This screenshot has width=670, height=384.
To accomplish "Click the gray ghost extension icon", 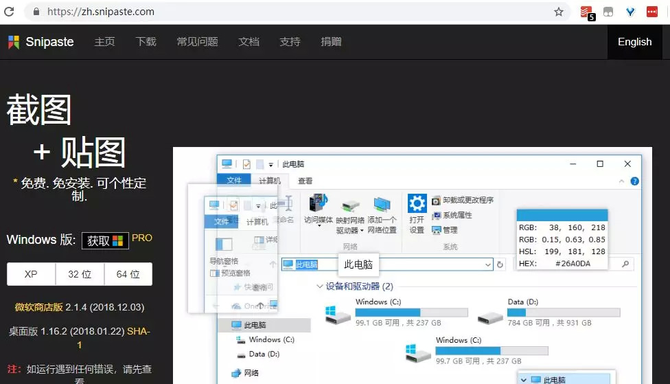I will tap(608, 12).
